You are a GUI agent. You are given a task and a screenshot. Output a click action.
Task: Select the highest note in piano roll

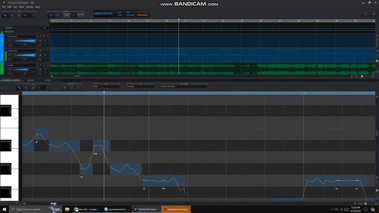point(42,134)
